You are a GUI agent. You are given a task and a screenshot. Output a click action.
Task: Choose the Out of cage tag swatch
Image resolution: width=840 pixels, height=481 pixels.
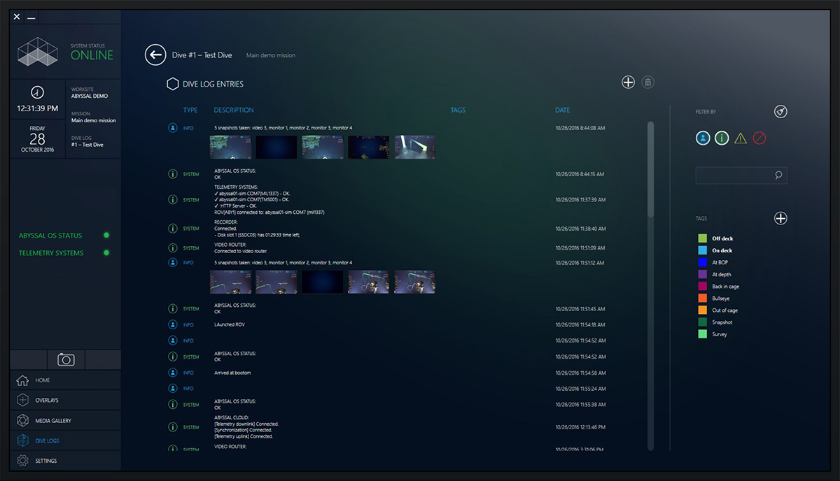pos(702,310)
